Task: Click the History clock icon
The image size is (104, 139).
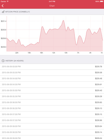Action: tap(3, 61)
